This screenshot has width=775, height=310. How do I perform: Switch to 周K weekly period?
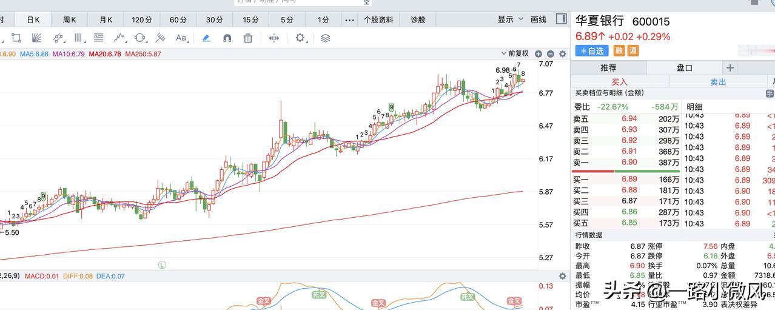tap(70, 20)
